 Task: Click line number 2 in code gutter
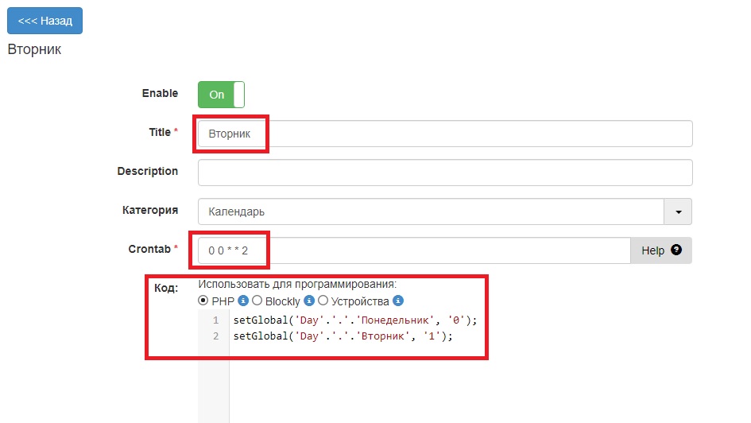[215, 336]
